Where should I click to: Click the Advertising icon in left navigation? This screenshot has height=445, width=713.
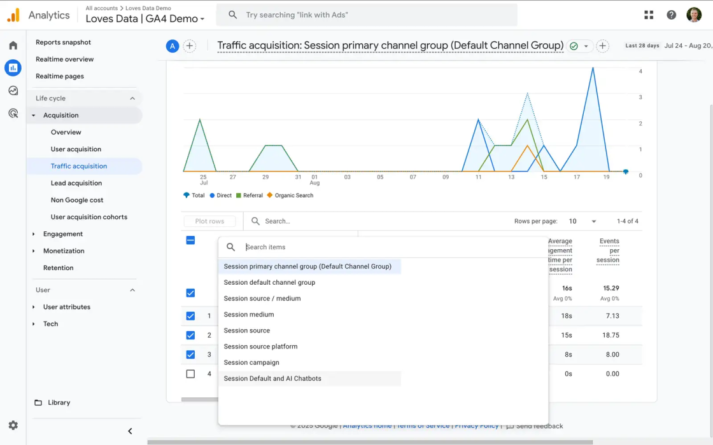(13, 113)
